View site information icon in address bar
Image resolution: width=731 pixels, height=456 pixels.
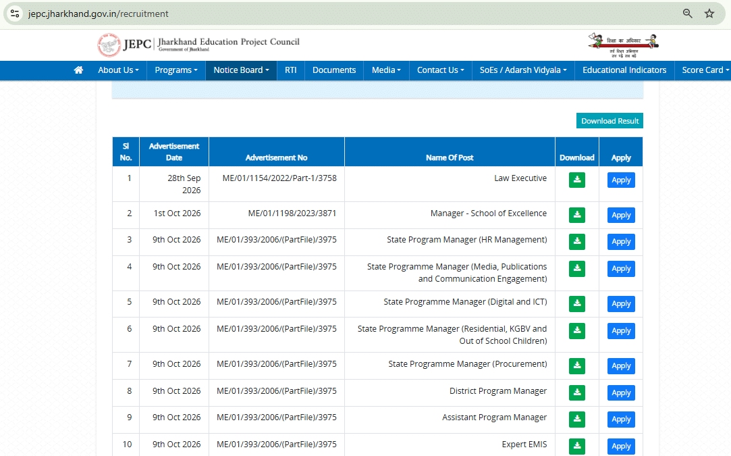coord(15,14)
